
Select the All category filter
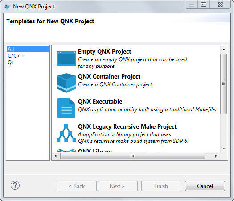(28, 49)
